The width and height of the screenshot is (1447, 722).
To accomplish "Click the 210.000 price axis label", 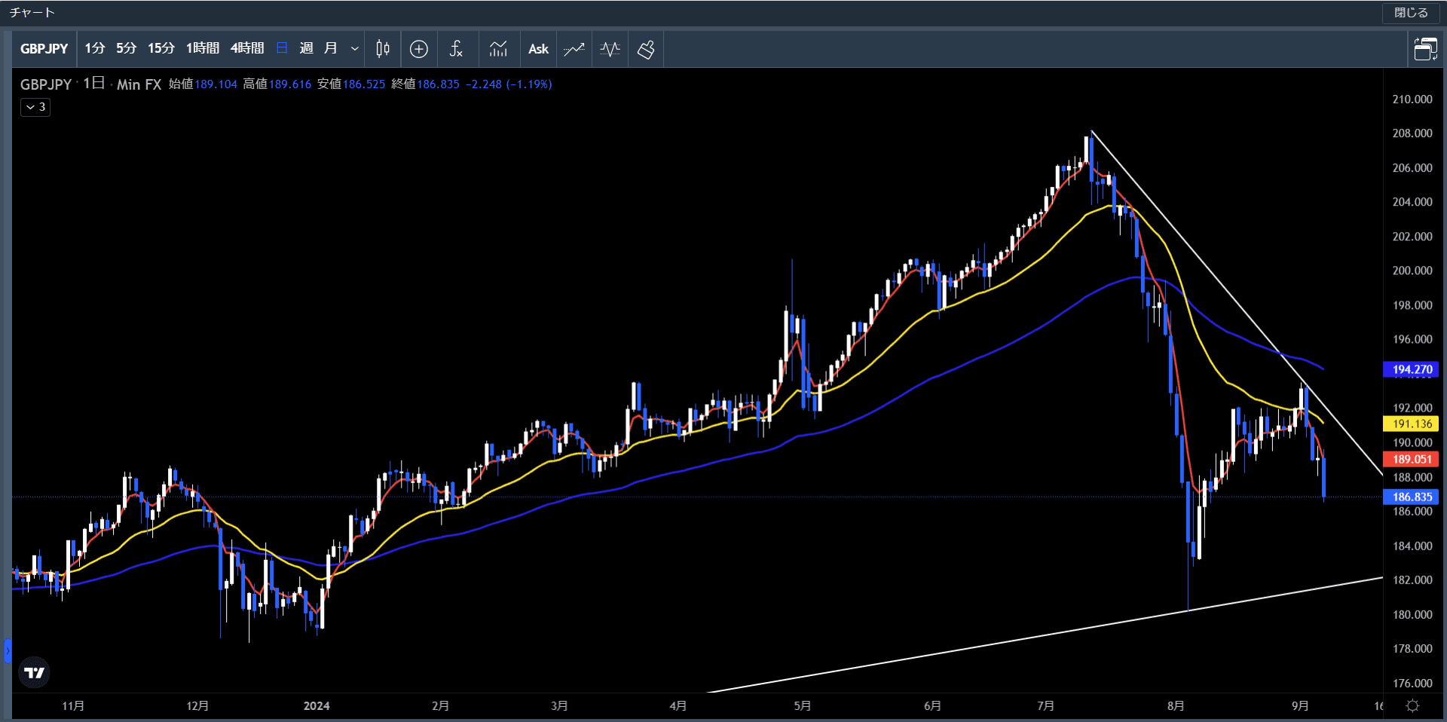I will pos(1412,99).
